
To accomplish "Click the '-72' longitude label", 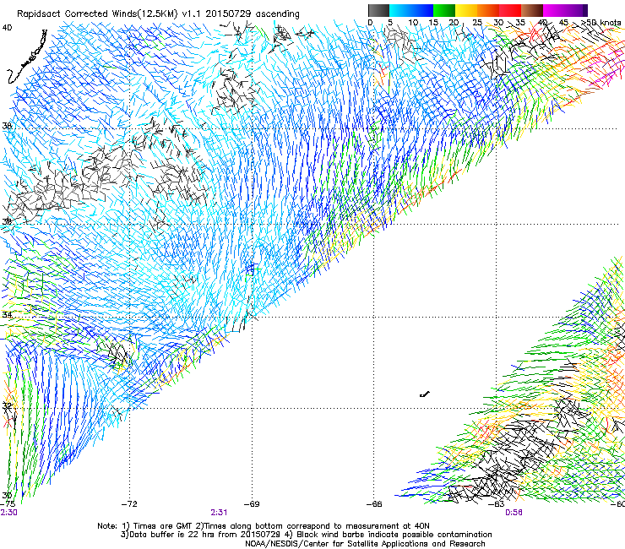I will 129,504.
